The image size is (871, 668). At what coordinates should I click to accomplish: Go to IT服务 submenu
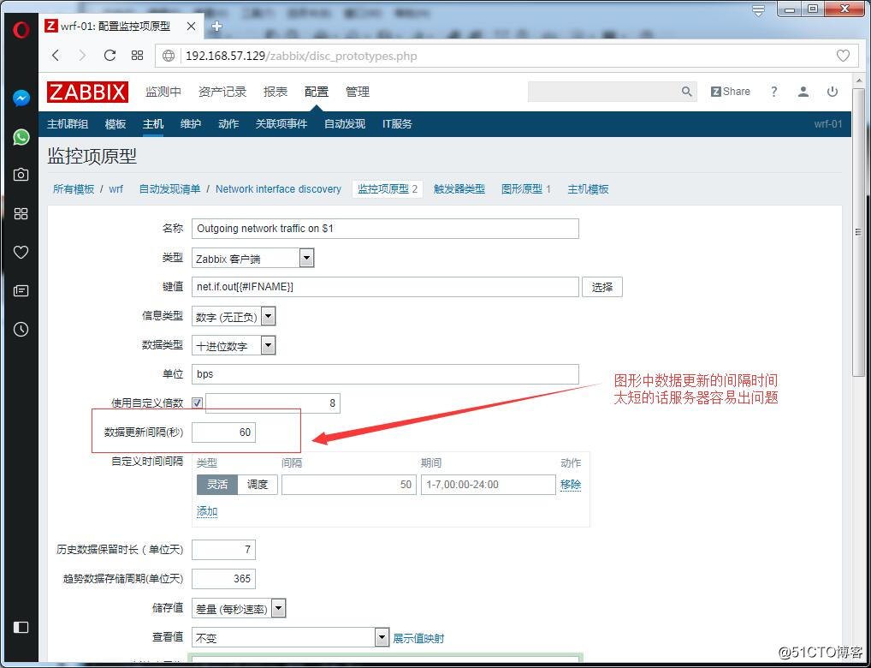coord(397,124)
